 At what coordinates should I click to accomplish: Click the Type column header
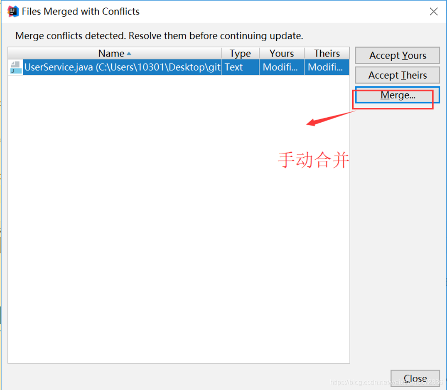240,53
